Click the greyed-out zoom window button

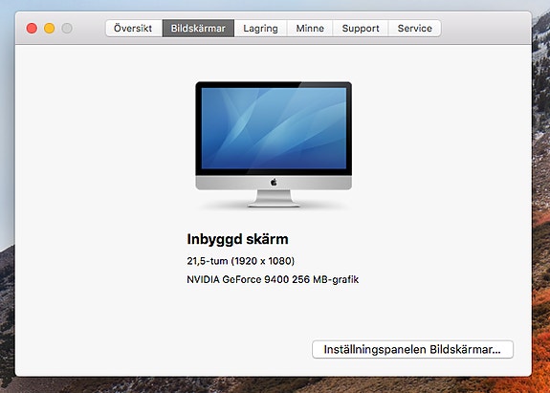coord(67,28)
